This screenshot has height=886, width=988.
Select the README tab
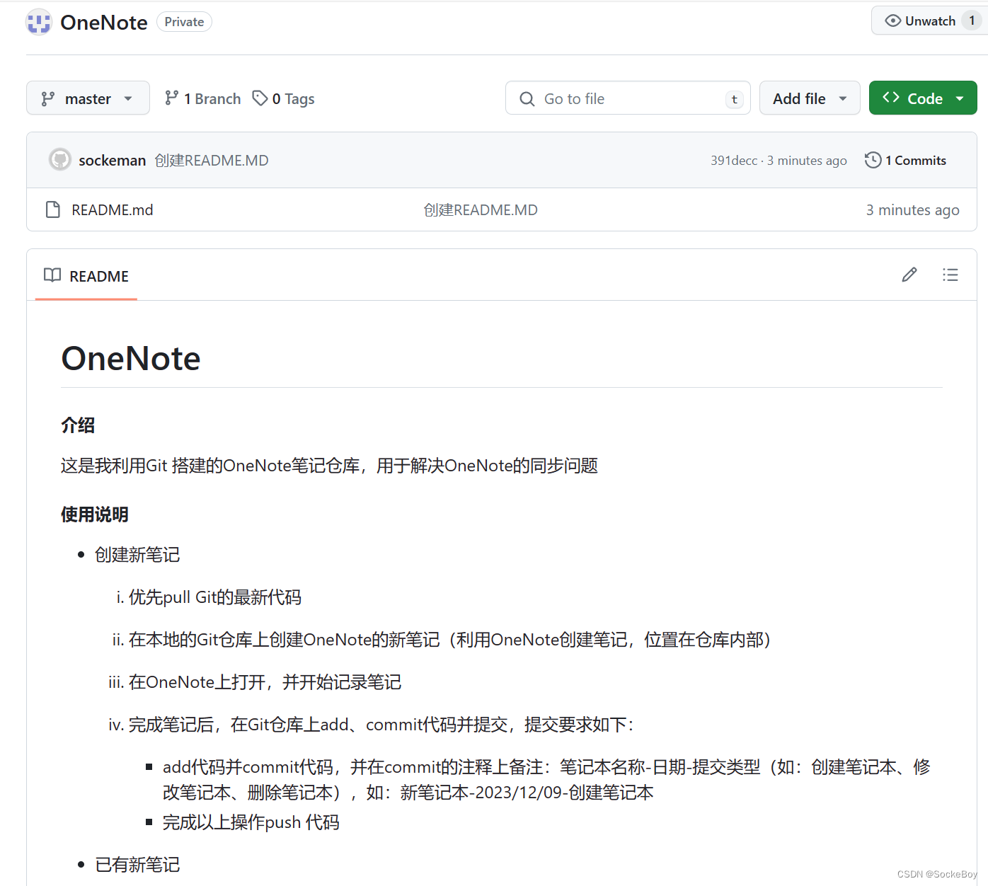86,276
